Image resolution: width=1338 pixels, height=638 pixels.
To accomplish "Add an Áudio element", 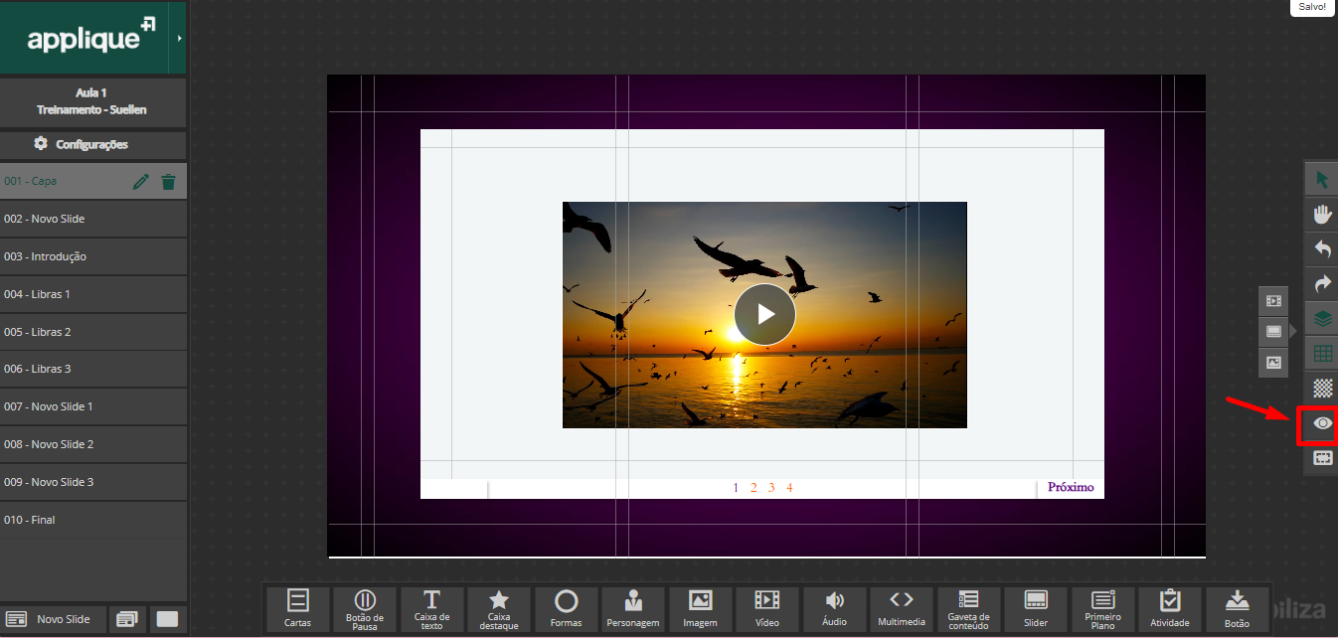I will (835, 608).
